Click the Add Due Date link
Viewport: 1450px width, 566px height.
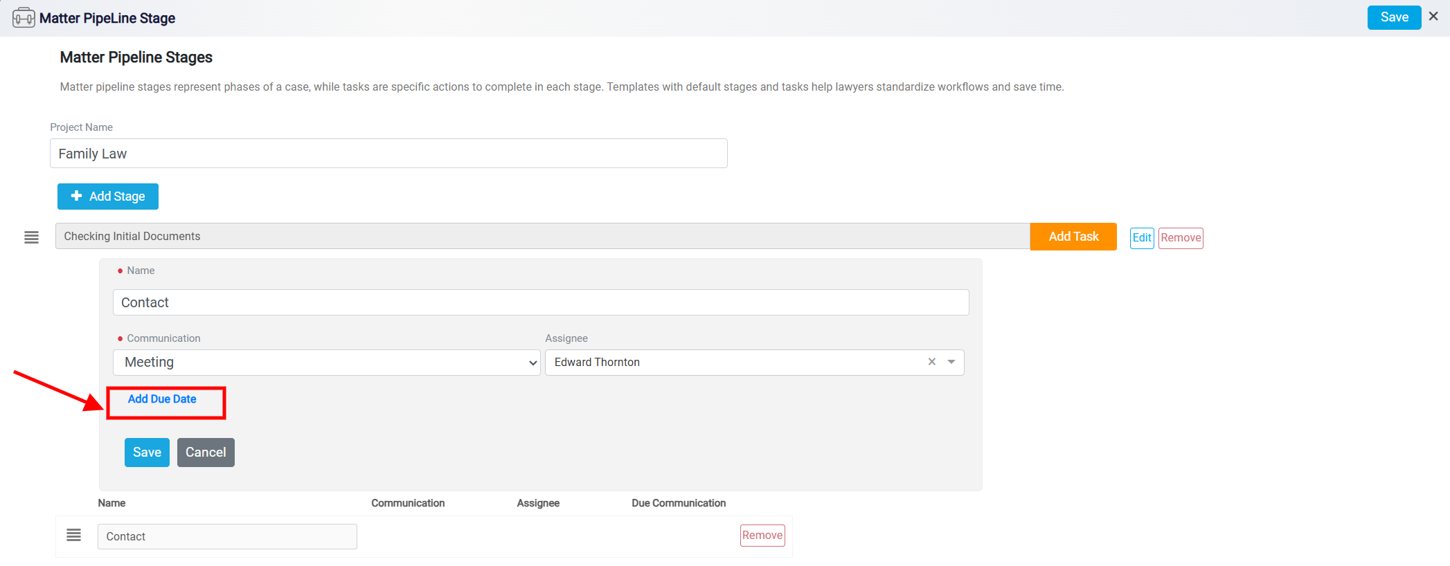tap(162, 399)
